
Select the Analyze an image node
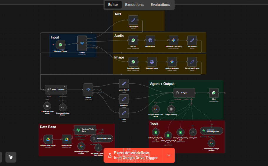coord(172,62)
